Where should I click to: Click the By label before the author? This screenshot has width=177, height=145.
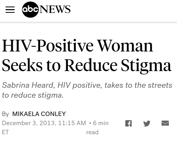point(5,114)
